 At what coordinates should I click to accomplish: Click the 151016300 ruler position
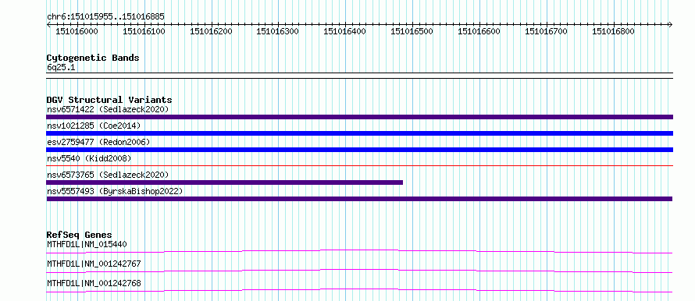[x=278, y=31]
